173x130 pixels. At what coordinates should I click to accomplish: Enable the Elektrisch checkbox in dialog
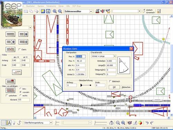click(110, 81)
